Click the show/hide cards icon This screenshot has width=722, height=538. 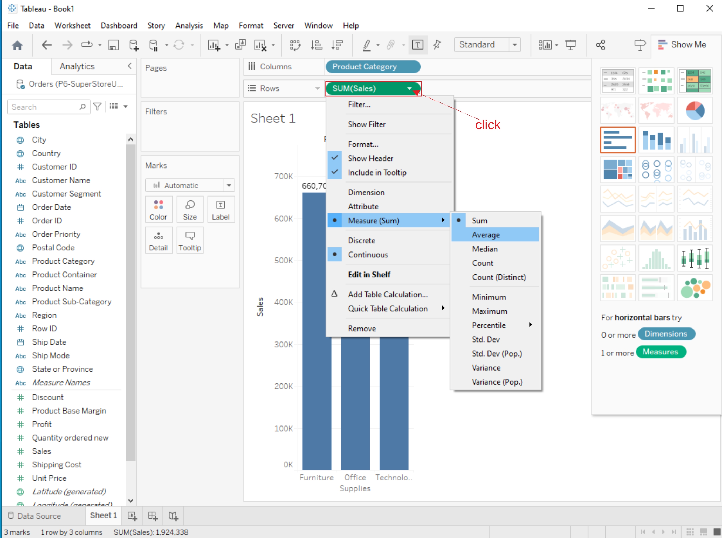click(545, 45)
